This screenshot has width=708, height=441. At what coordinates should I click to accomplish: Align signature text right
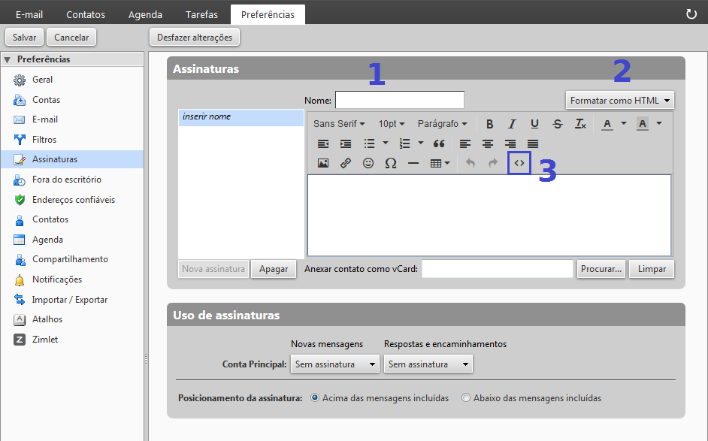coord(510,143)
